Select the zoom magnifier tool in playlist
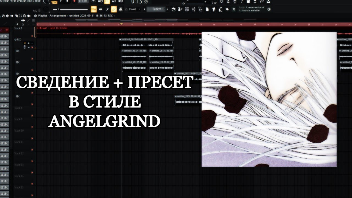 tap(24, 16)
